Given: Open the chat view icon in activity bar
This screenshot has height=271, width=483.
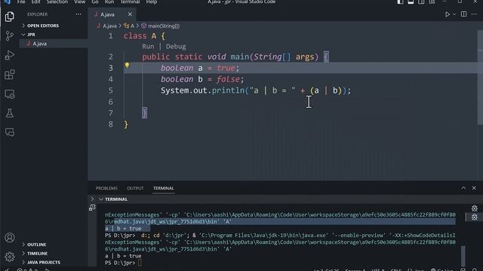Looking at the screenshot, I should click(10, 132).
